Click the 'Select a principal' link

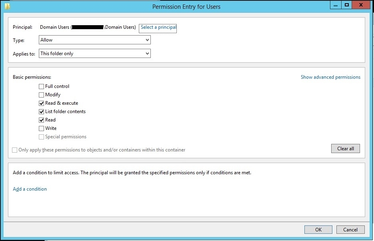(158, 28)
